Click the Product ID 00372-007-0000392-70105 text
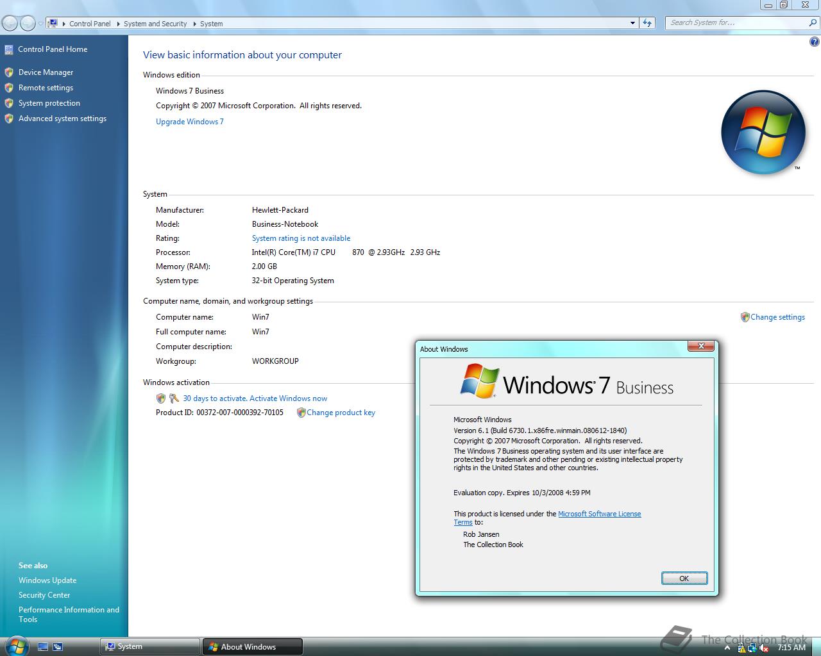 coord(219,413)
